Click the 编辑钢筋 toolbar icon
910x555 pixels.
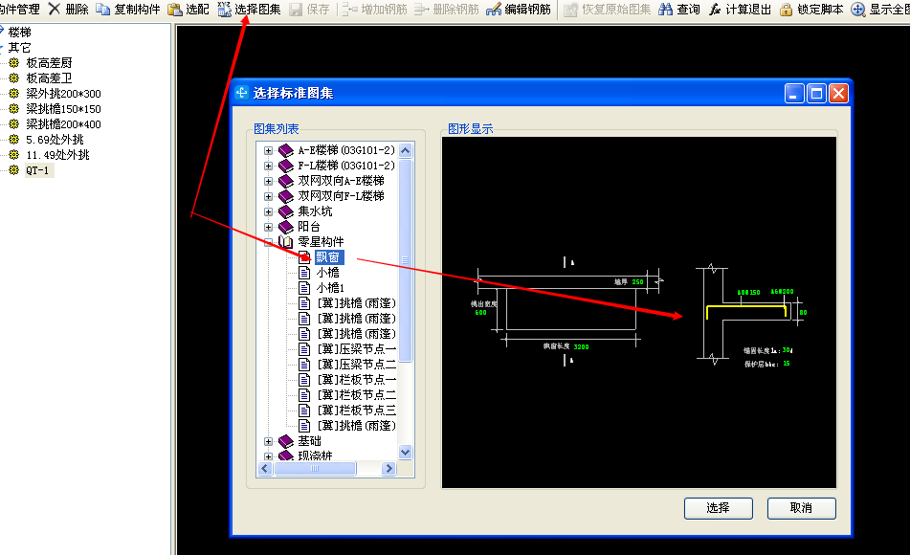494,10
